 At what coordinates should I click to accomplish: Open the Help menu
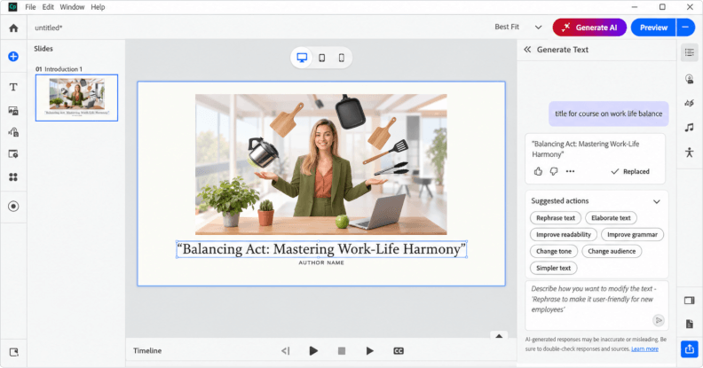[98, 7]
